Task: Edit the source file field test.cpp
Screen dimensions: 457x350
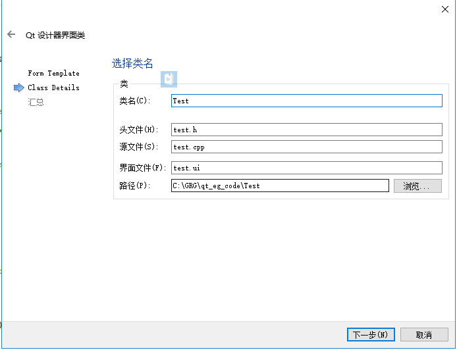Action: coord(307,147)
